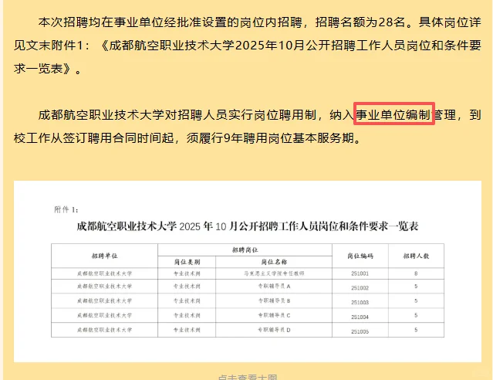Click '成都航空职业技术大学' unit cell in row 251001
The image size is (493, 380).
click(104, 273)
